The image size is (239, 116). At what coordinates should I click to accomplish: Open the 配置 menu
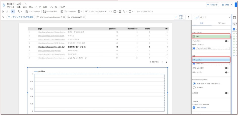click(x=45, y=7)
